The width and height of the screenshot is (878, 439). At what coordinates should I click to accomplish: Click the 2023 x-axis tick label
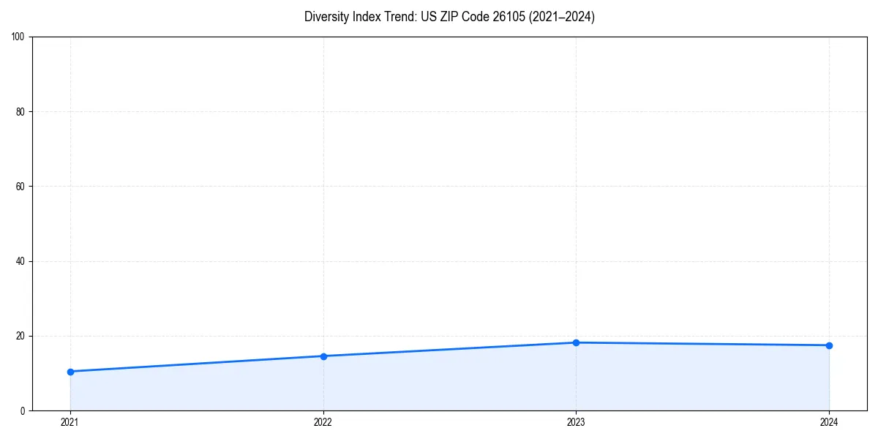pyautogui.click(x=576, y=422)
